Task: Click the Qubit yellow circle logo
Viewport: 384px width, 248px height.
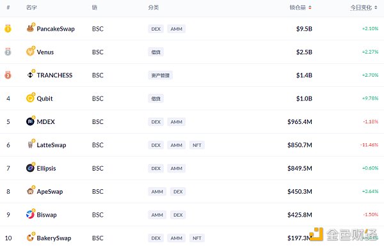Action: [30, 98]
